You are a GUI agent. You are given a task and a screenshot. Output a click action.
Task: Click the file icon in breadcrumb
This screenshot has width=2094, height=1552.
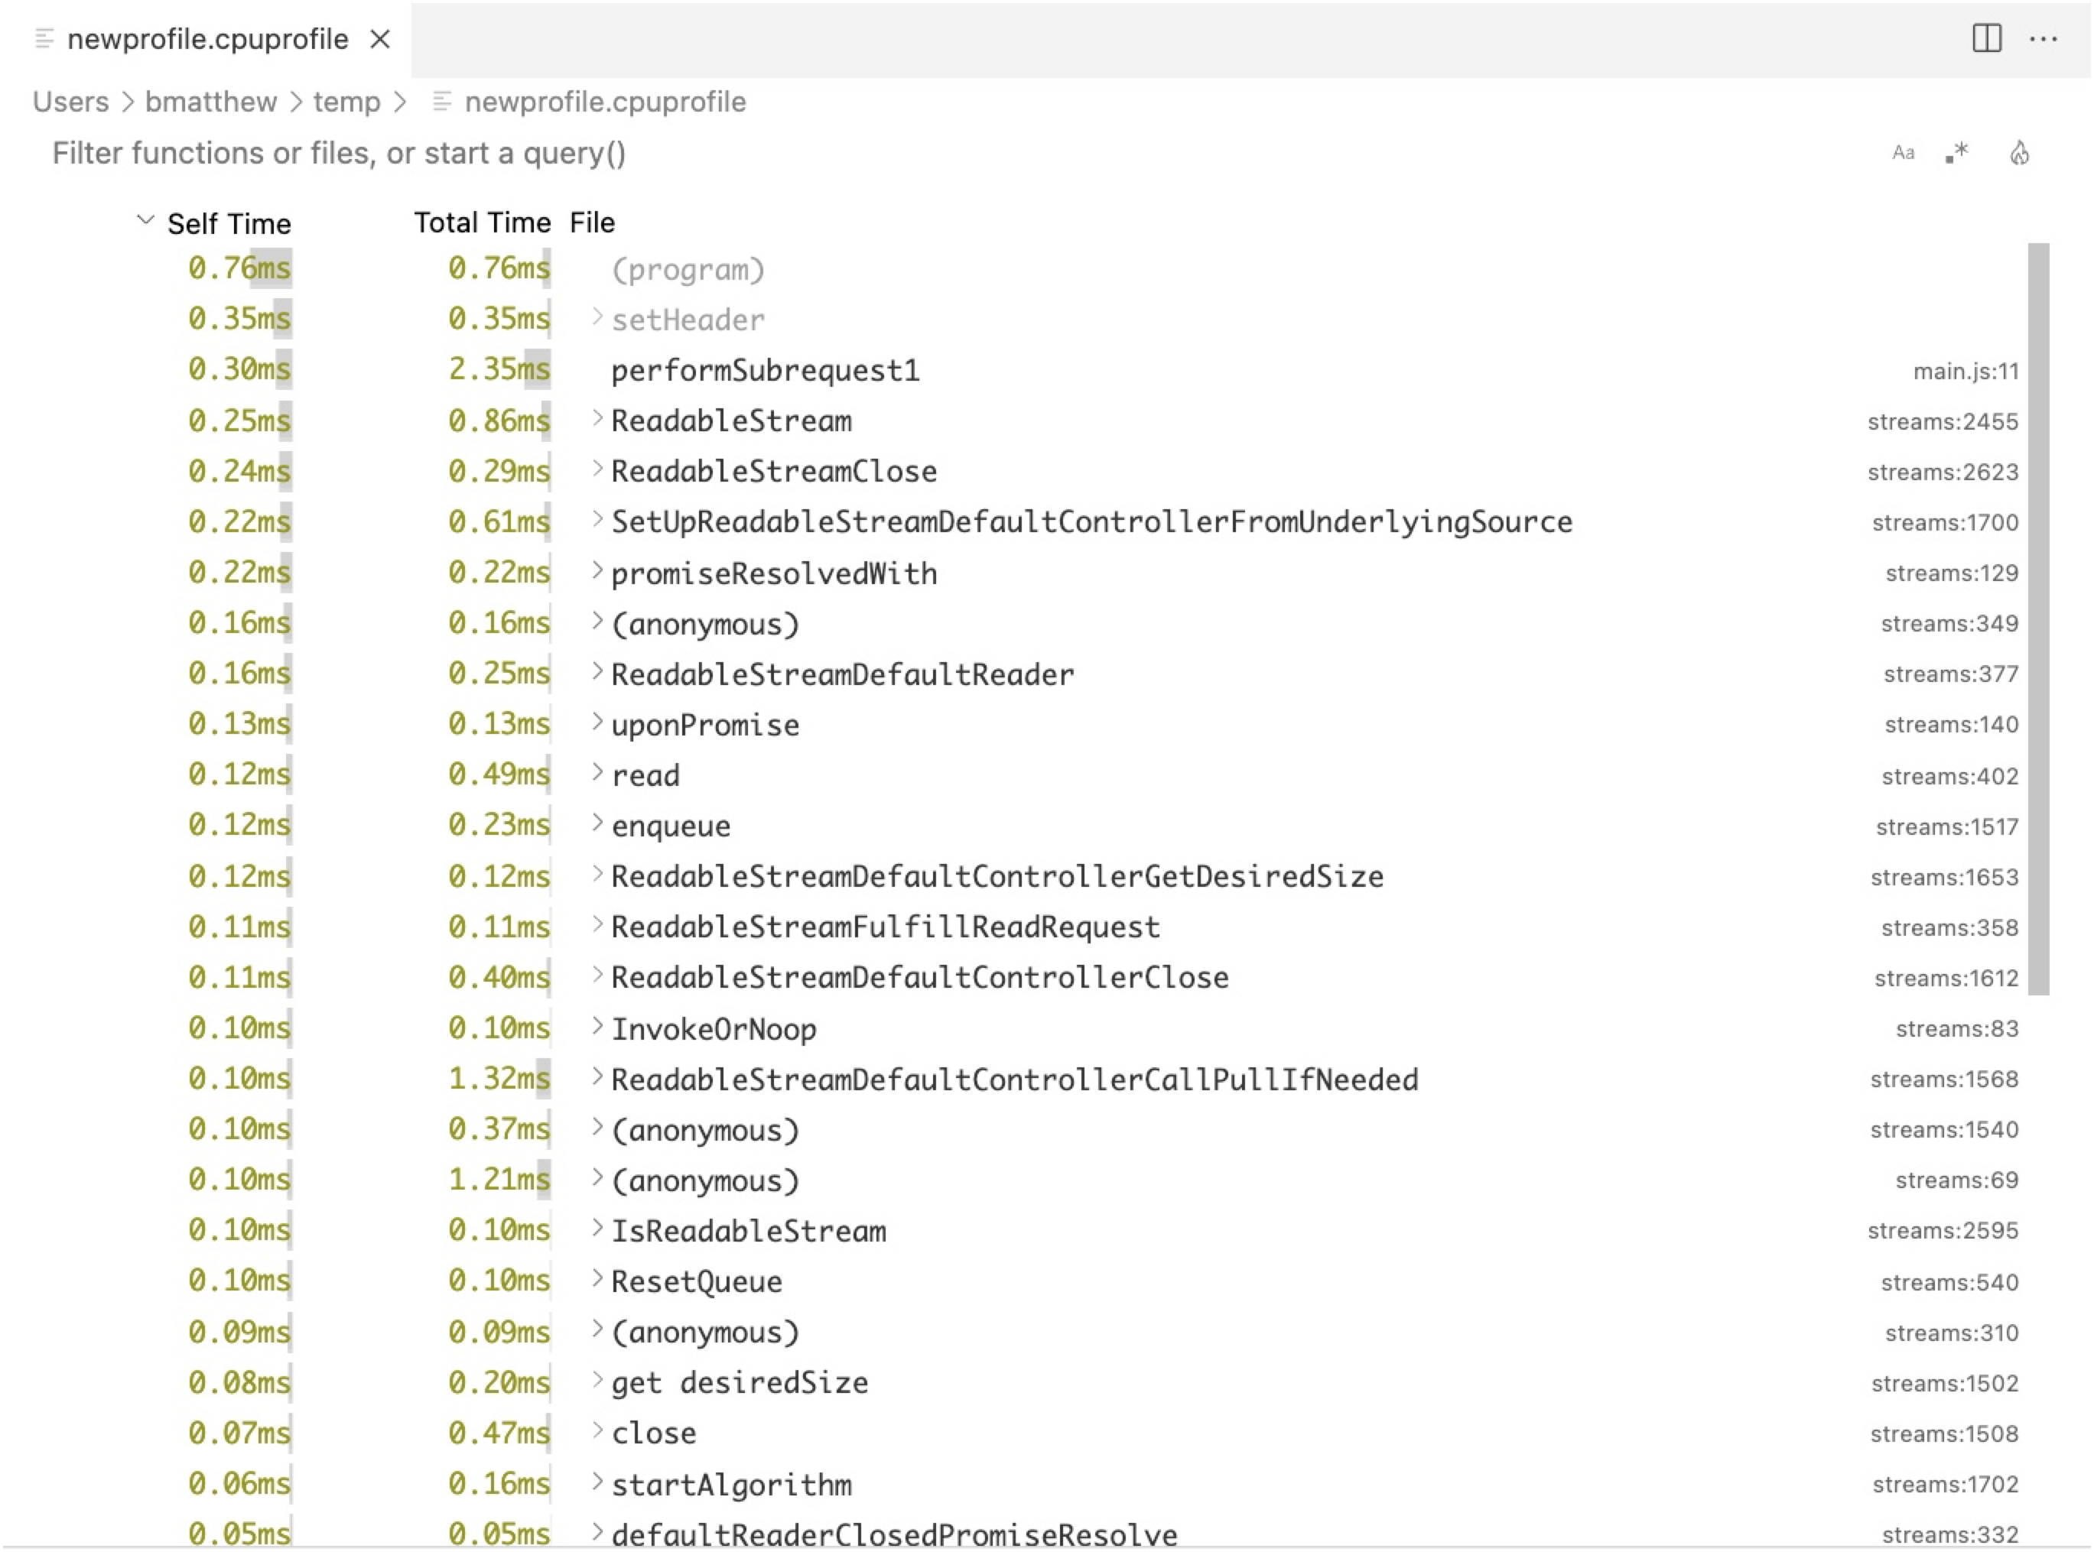[442, 102]
